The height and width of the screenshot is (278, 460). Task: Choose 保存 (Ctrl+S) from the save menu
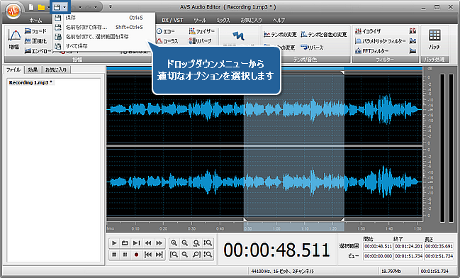pos(103,18)
